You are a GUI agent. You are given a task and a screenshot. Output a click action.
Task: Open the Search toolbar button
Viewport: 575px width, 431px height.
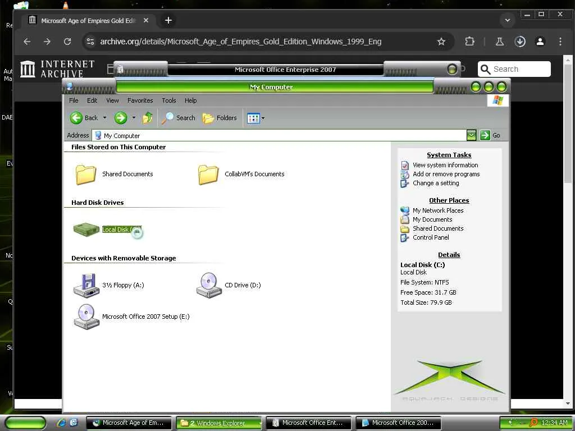pyautogui.click(x=179, y=118)
